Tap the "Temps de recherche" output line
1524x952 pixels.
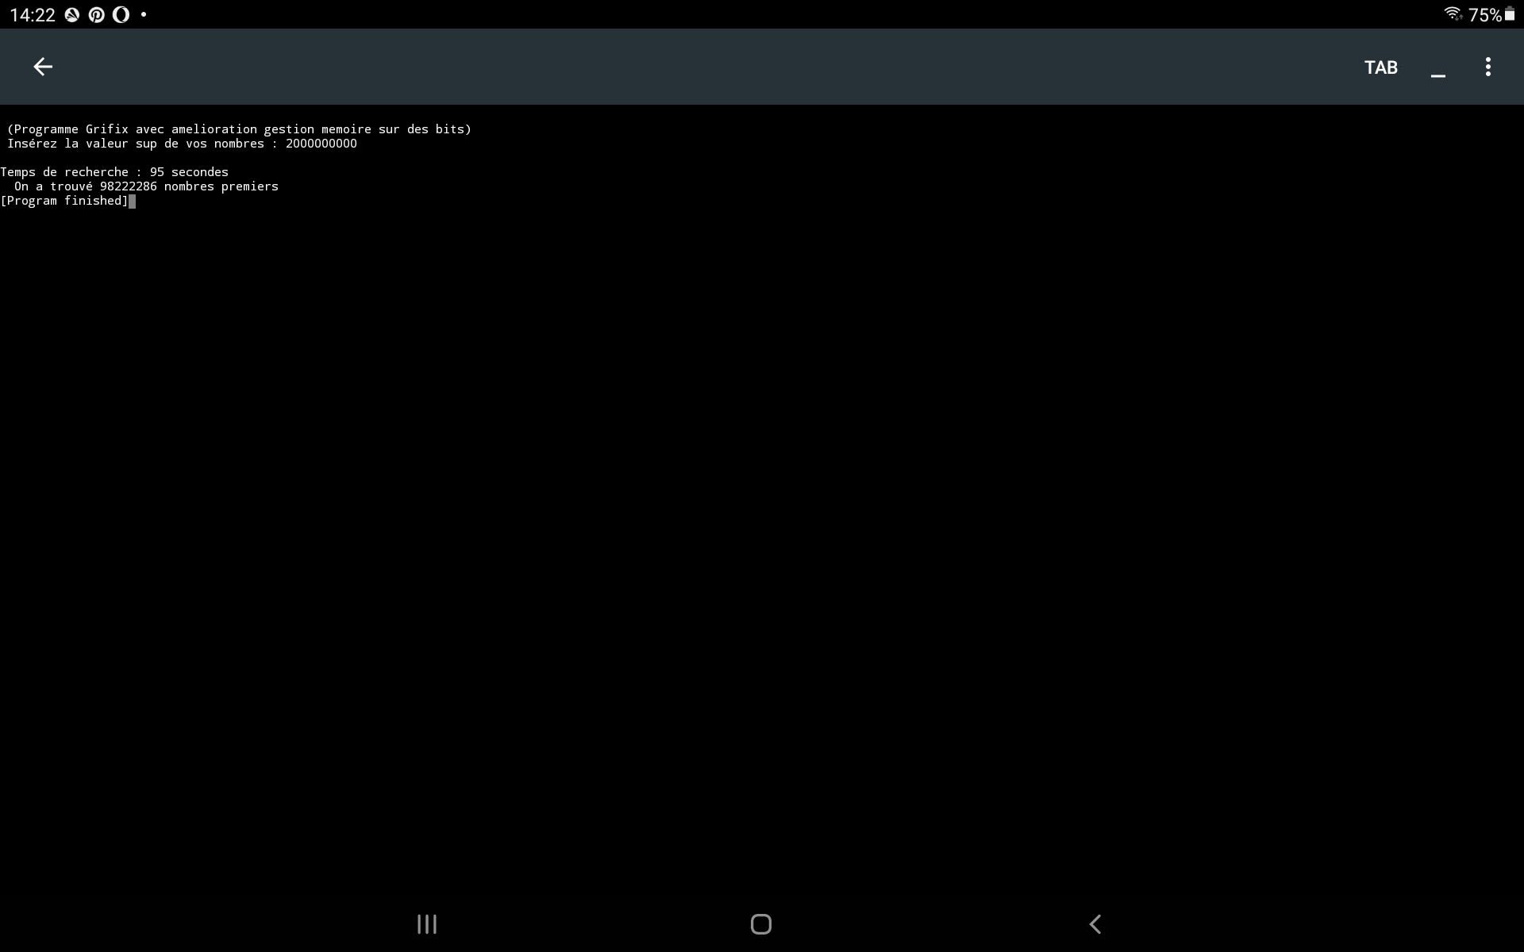114,172
